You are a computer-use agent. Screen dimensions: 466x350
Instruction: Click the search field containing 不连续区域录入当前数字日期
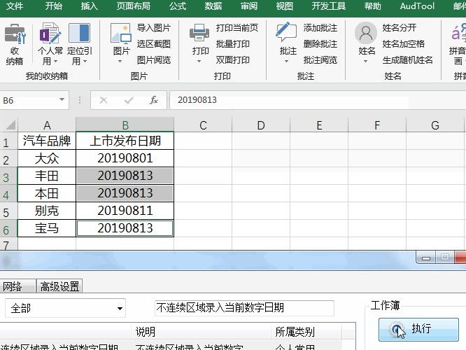coord(244,308)
